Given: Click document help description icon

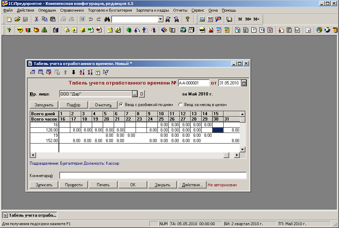Looking at the screenshot, I should [98, 72].
